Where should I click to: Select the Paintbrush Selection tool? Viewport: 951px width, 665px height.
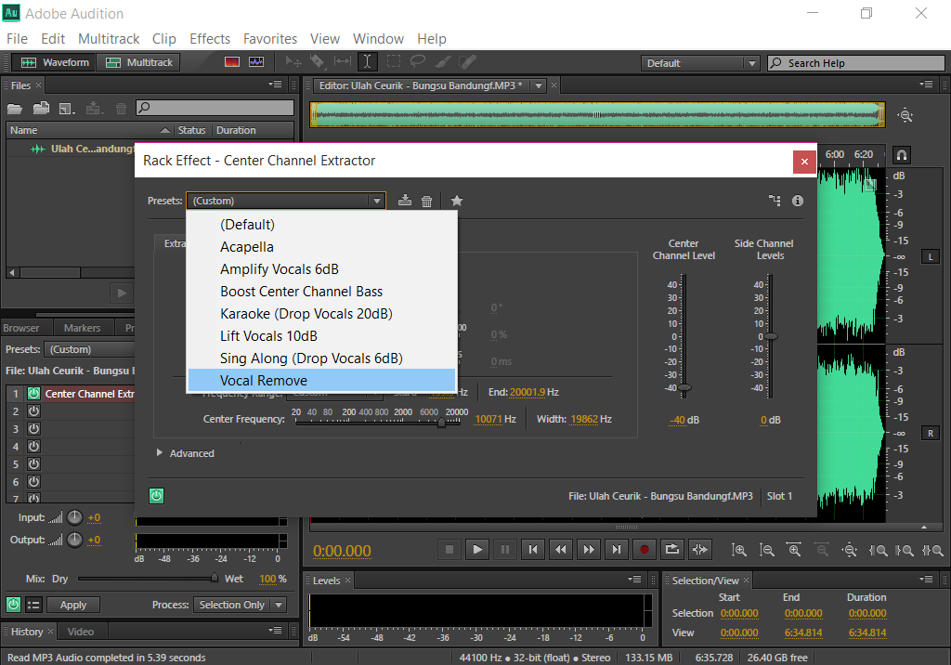tap(443, 62)
